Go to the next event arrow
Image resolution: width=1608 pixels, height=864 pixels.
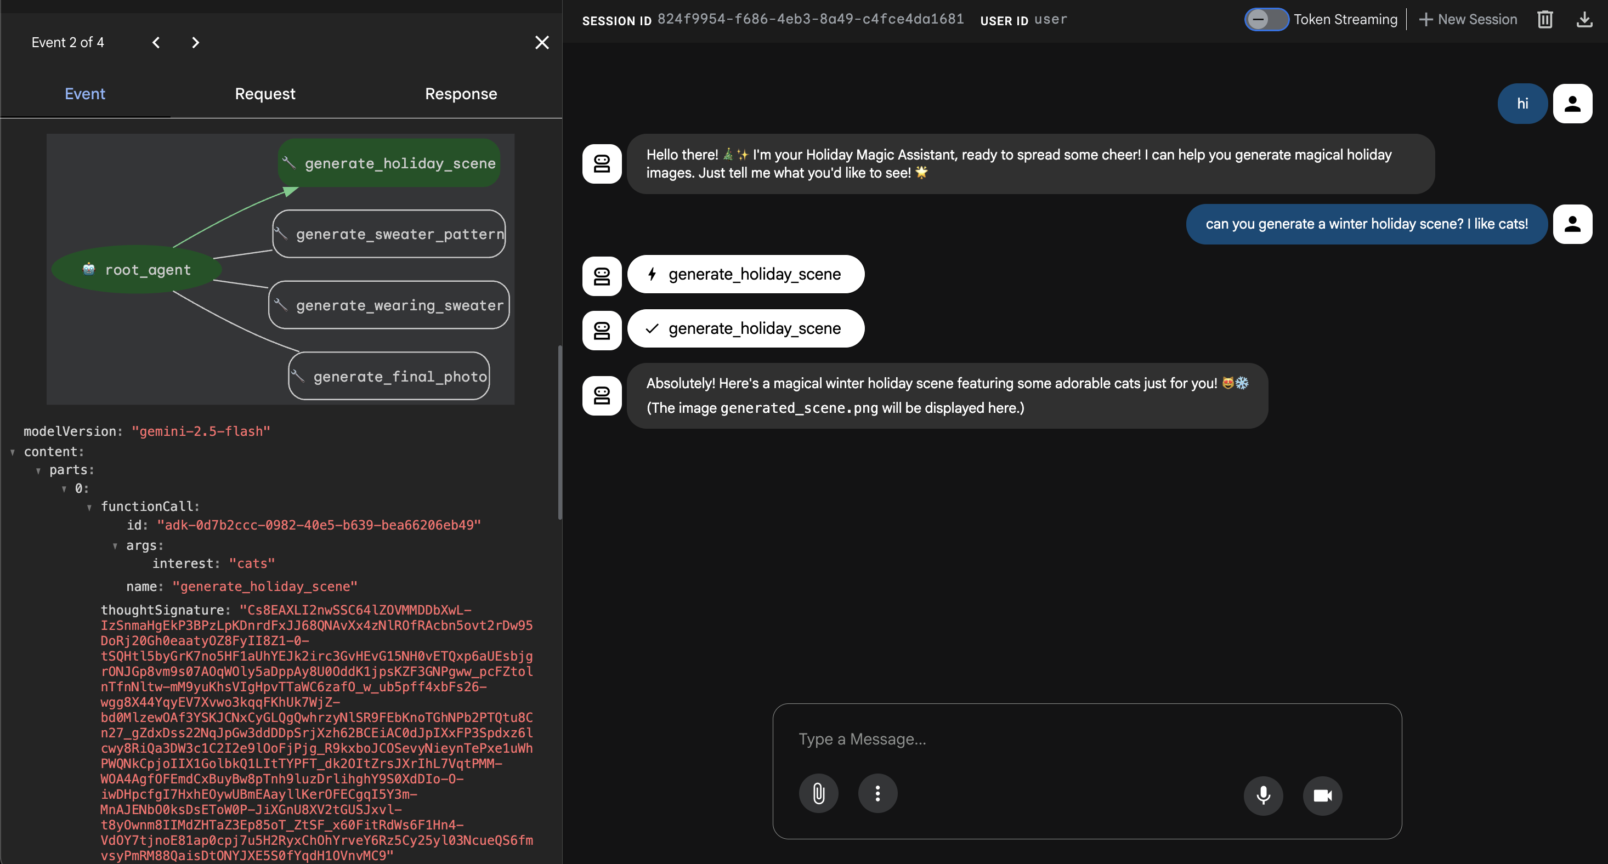195,42
